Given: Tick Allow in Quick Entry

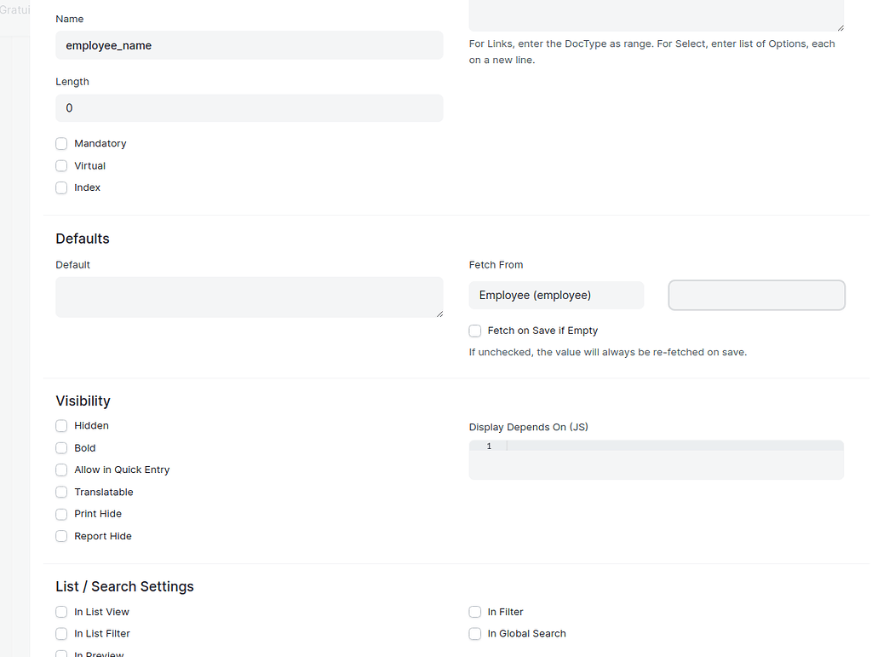Looking at the screenshot, I should click(61, 470).
